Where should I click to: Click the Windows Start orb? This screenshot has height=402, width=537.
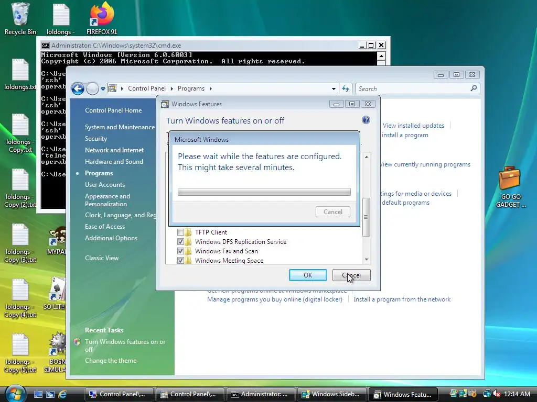(x=14, y=394)
